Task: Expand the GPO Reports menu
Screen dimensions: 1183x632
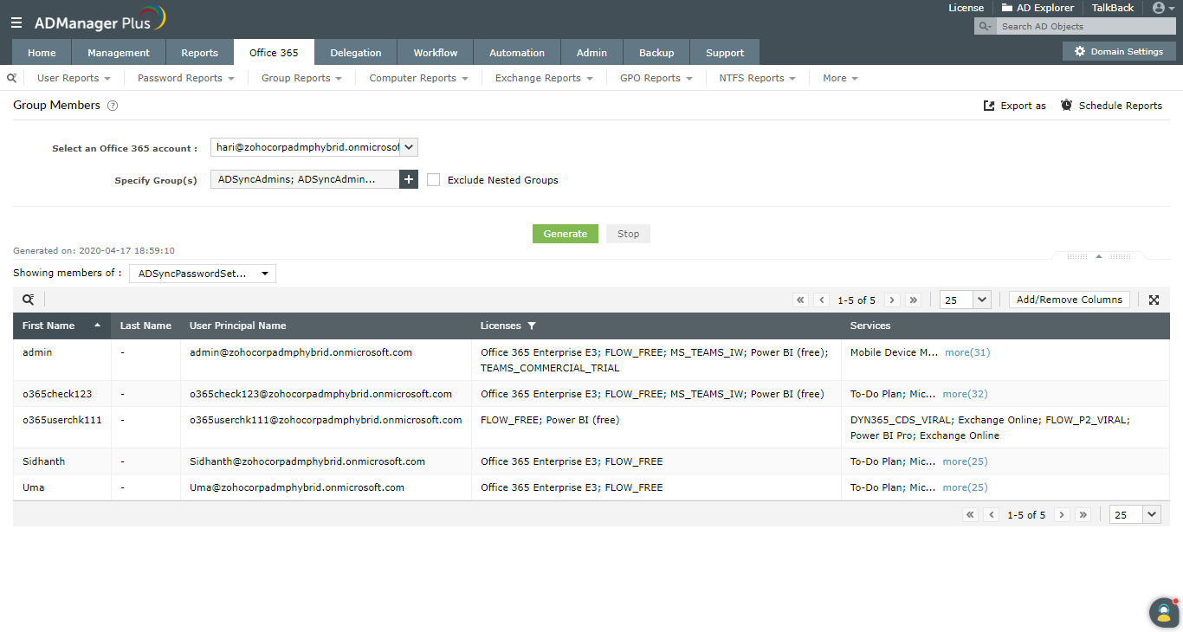Action: click(x=656, y=78)
